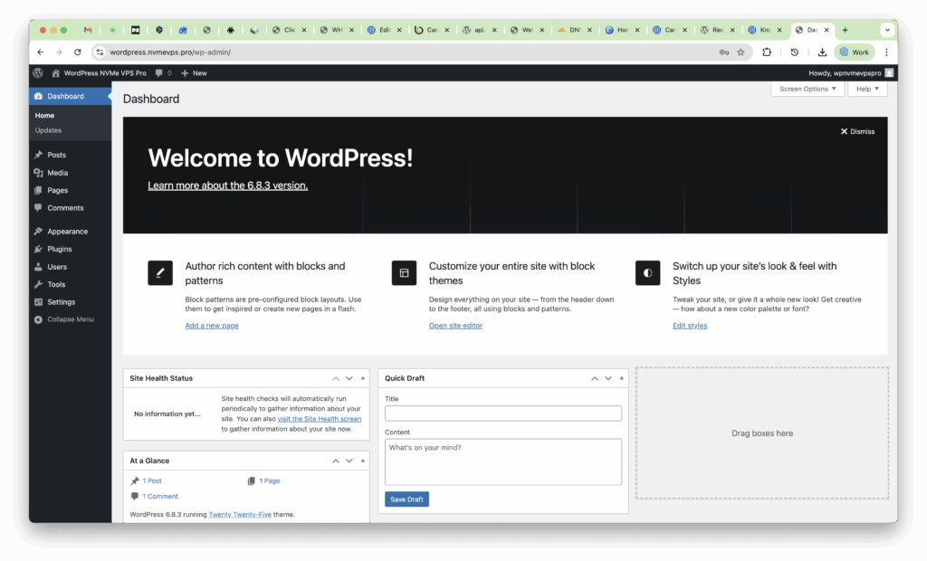The width and height of the screenshot is (927, 561).
Task: Move the At a Glance box down
Action: click(x=349, y=461)
